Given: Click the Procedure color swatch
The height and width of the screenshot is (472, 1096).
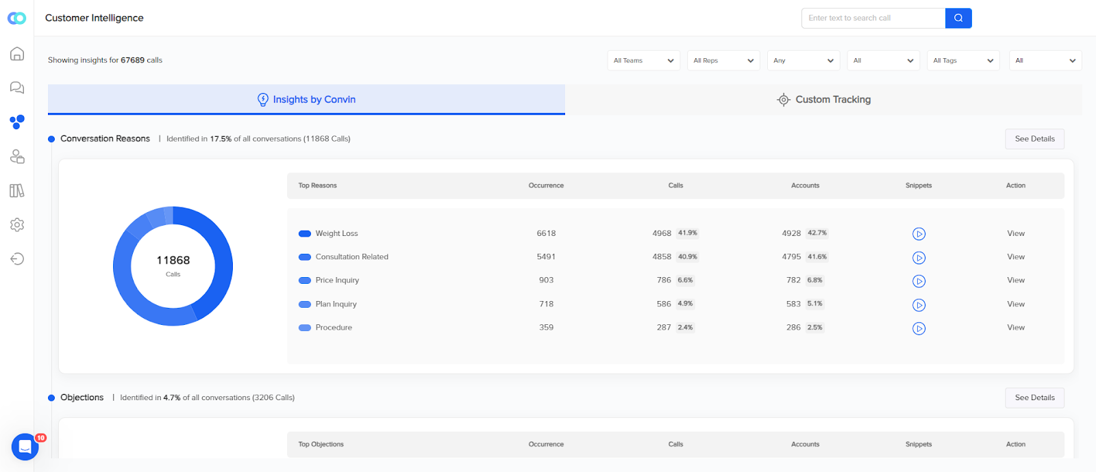Looking at the screenshot, I should point(305,328).
